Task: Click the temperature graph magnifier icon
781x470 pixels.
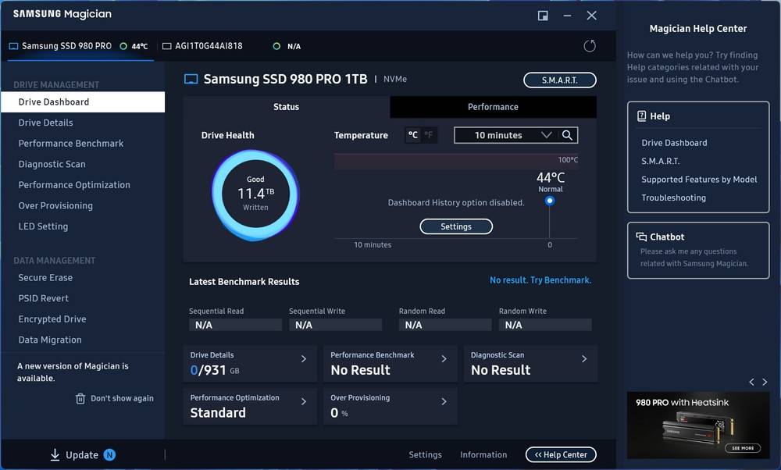Action: [568, 135]
